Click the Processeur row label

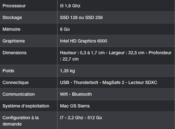click(x=14, y=6)
